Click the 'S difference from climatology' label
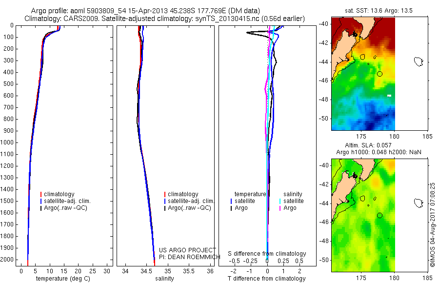Screen dimensions: 439x283 [x=267, y=254]
